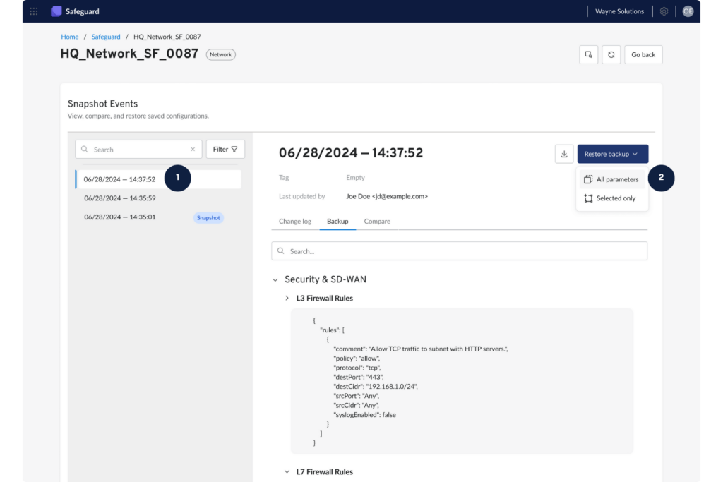Collapse the Security & SD-WAN section
The image size is (723, 482).
(275, 279)
